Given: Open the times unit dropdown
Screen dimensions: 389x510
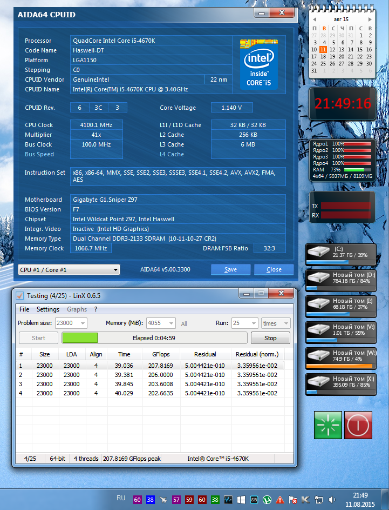Looking at the screenshot, I should pyautogui.click(x=276, y=323).
